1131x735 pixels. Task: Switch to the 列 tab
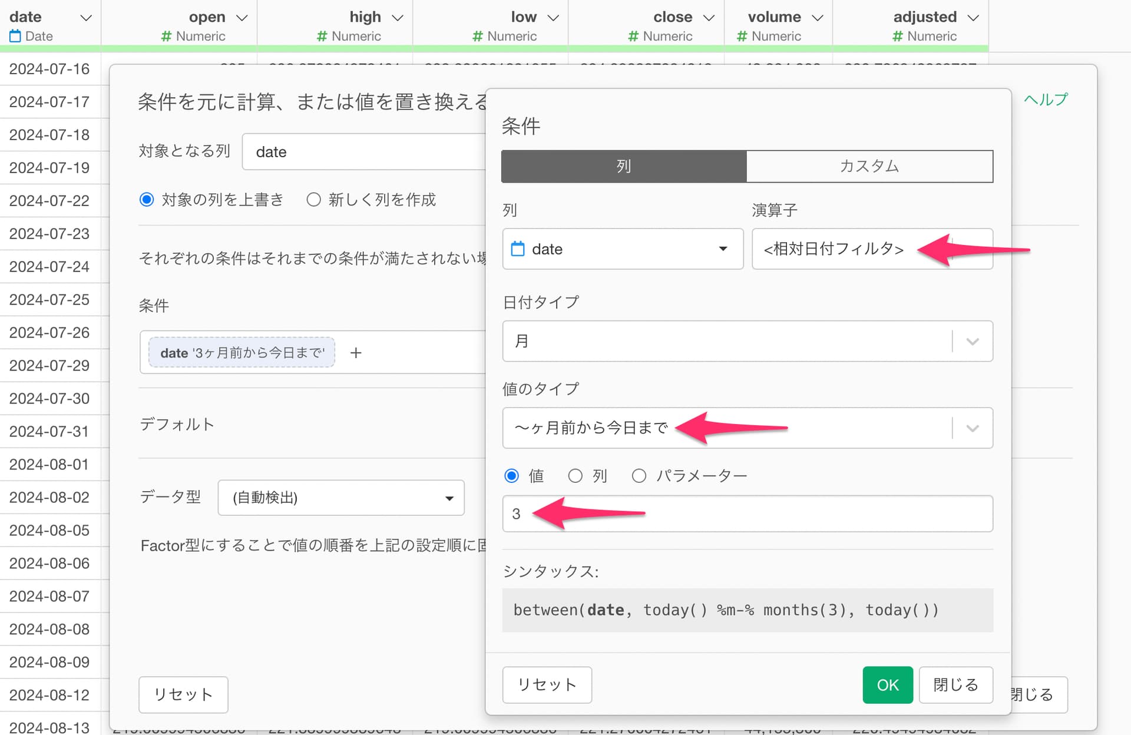(624, 166)
